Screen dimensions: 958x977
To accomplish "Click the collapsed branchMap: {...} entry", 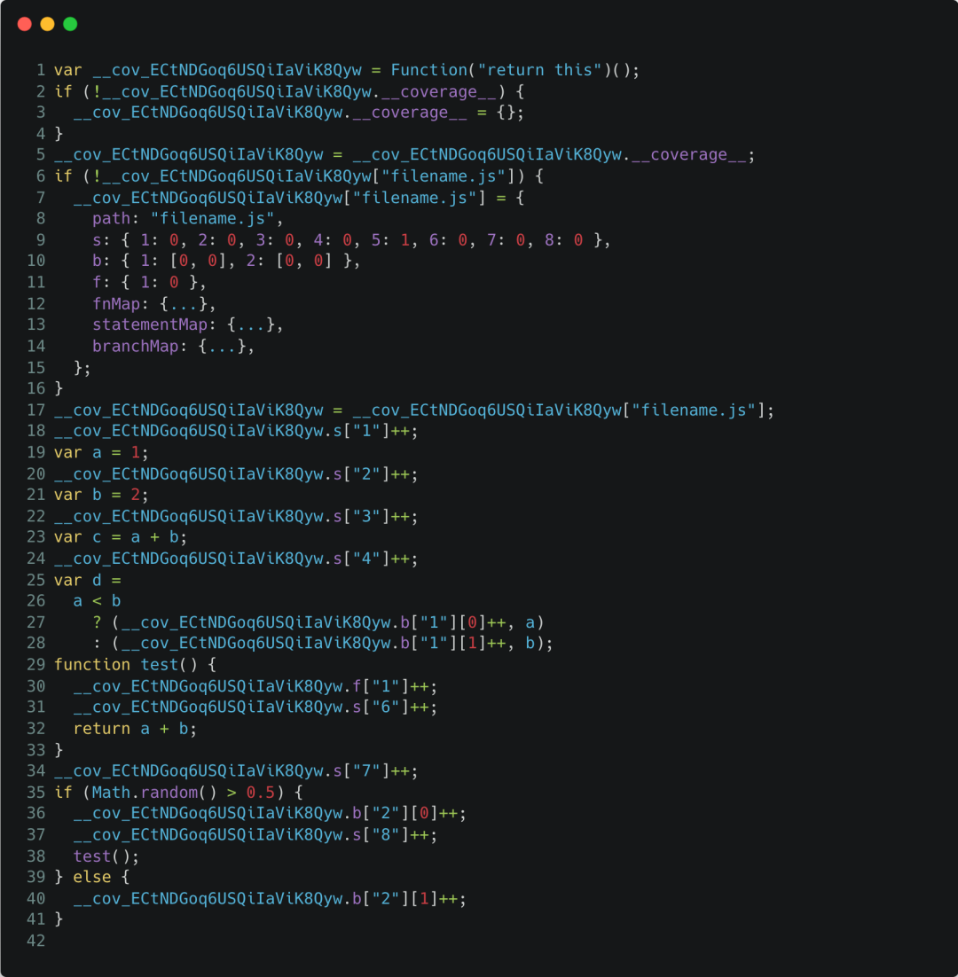I will click(x=173, y=347).
